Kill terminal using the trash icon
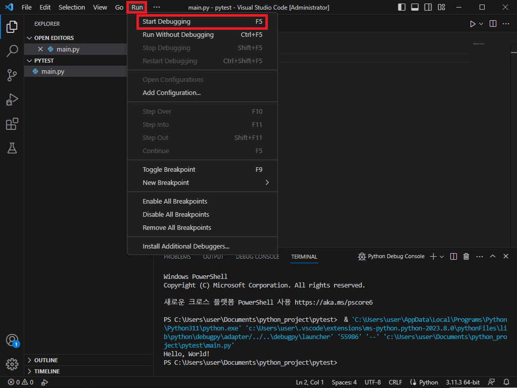Image resolution: width=517 pixels, height=388 pixels. tap(466, 257)
